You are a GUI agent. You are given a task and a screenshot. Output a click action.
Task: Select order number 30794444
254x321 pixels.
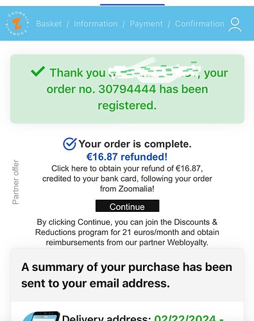click(x=127, y=89)
